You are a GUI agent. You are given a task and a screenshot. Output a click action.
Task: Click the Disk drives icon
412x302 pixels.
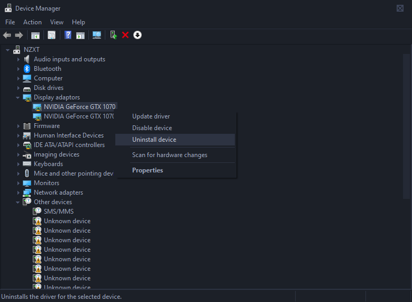click(x=27, y=88)
